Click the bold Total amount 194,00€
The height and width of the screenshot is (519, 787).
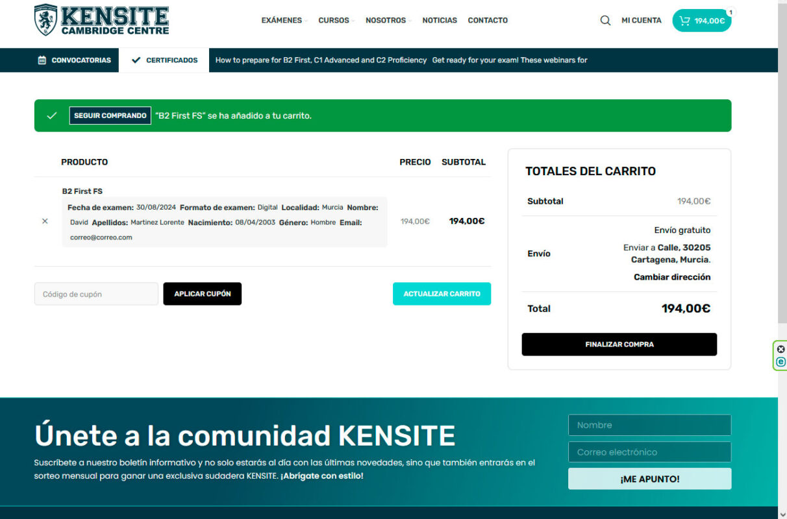pos(686,309)
